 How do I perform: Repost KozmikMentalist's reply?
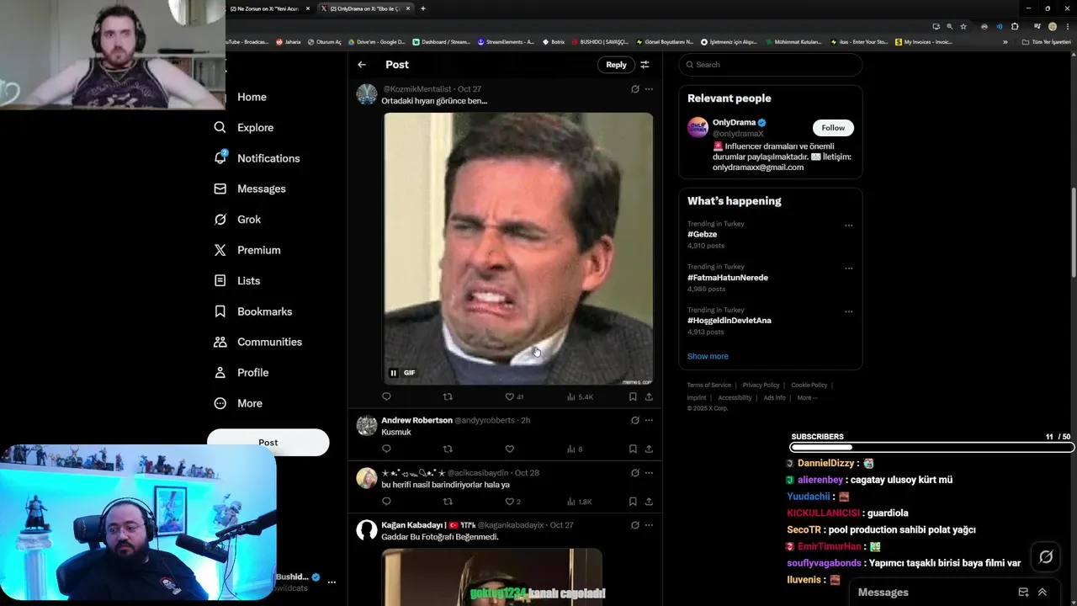click(x=448, y=396)
